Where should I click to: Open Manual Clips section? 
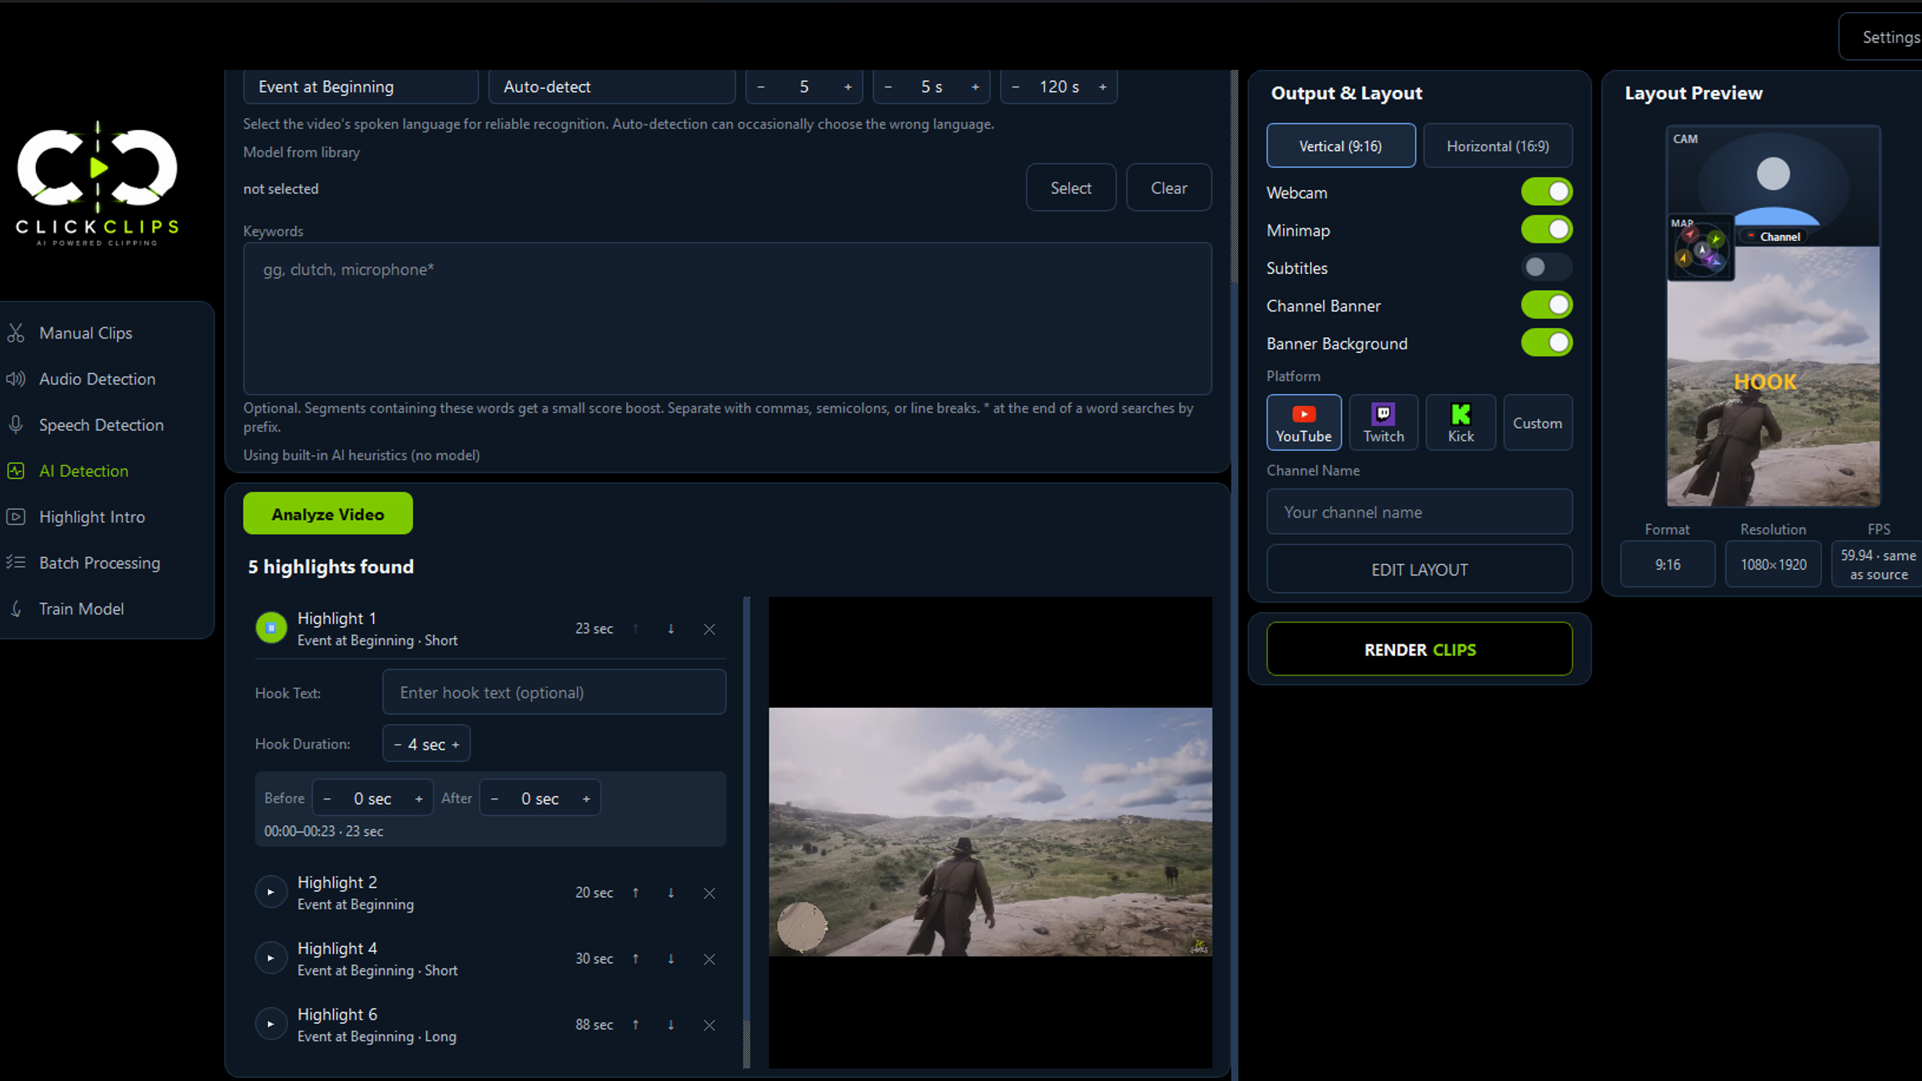[x=86, y=333]
